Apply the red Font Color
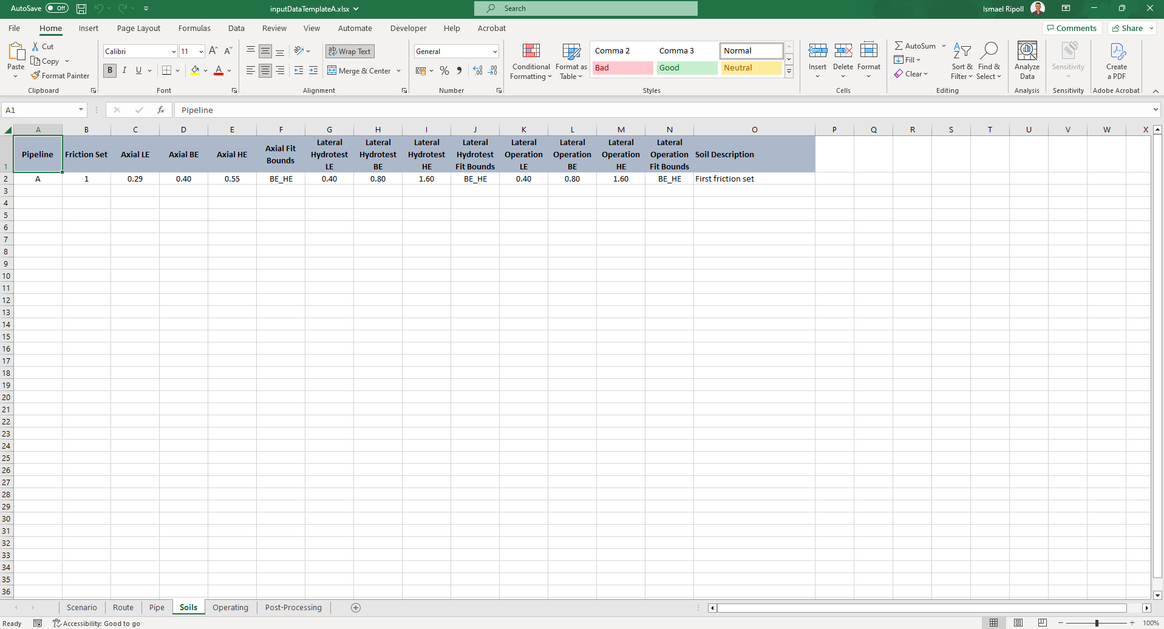This screenshot has width=1164, height=629. pos(219,70)
